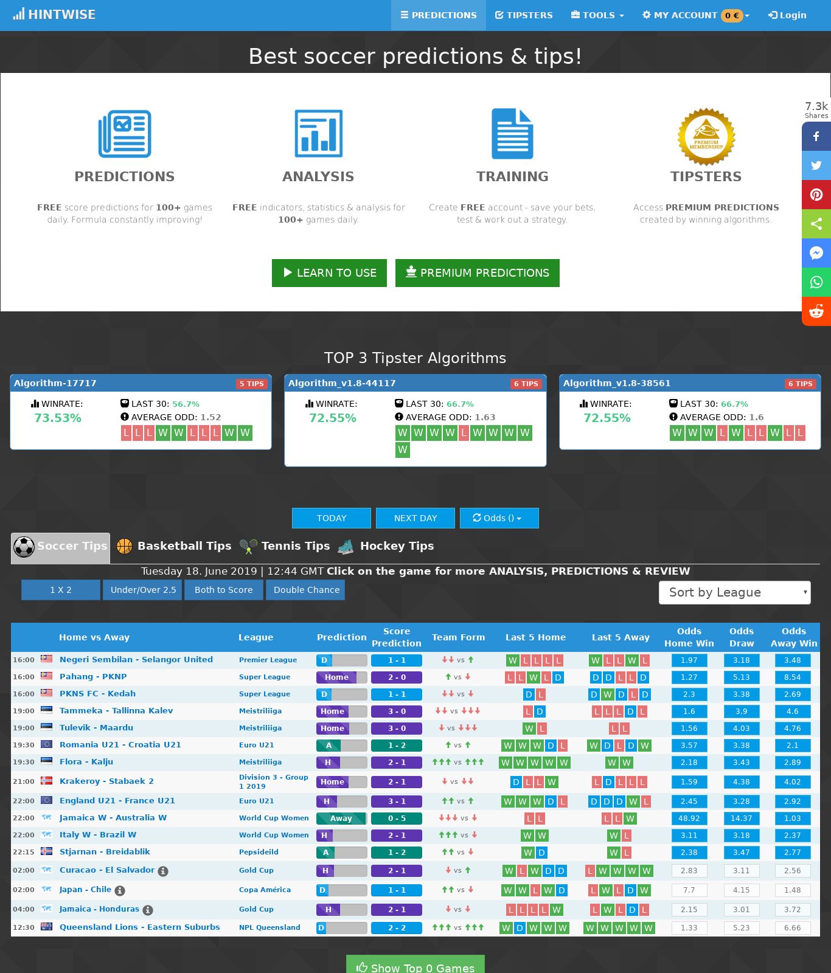Click info icon beside Curacao - El Salvador
This screenshot has height=973, width=831.
pos(163,871)
